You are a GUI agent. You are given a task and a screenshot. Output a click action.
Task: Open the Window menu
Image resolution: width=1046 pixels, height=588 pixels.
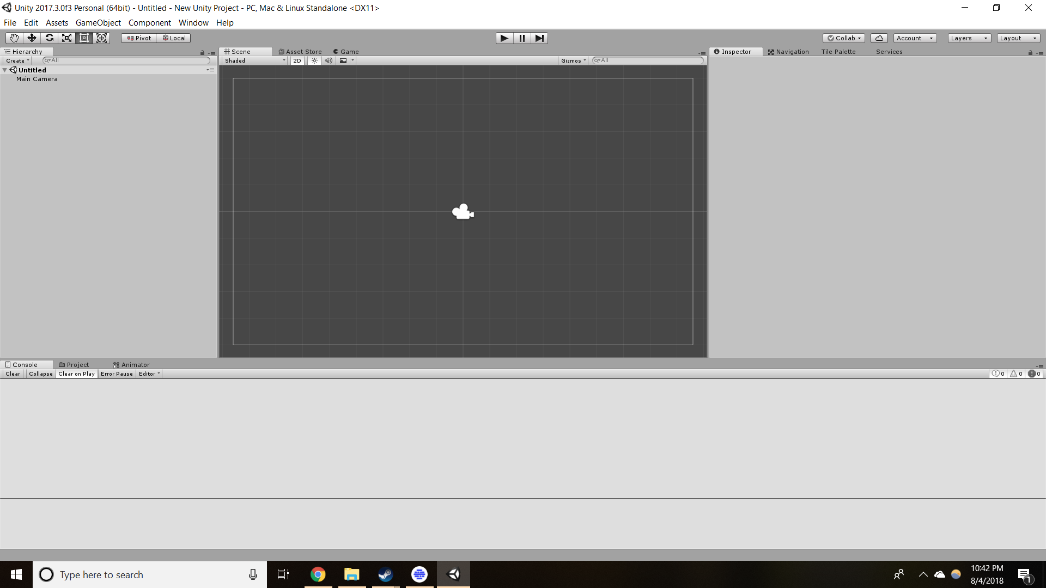[x=193, y=23]
